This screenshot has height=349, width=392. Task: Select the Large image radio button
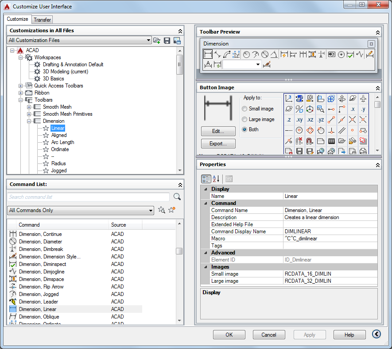click(245, 119)
